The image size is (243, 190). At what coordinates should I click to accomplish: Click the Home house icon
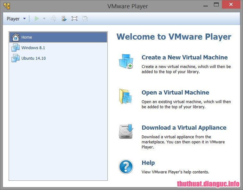coord(15,37)
